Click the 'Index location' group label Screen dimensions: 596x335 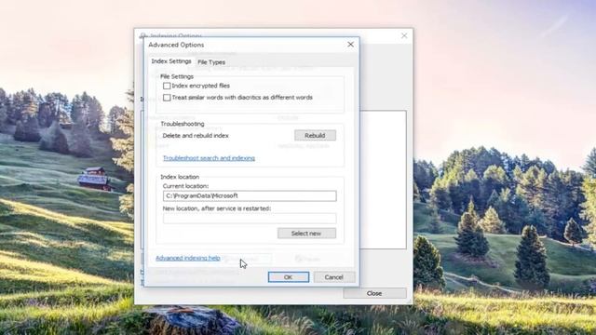tap(180, 177)
